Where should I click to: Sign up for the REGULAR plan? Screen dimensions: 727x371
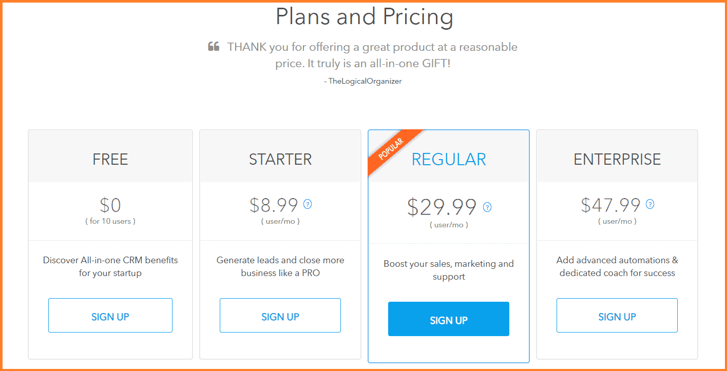tap(449, 319)
